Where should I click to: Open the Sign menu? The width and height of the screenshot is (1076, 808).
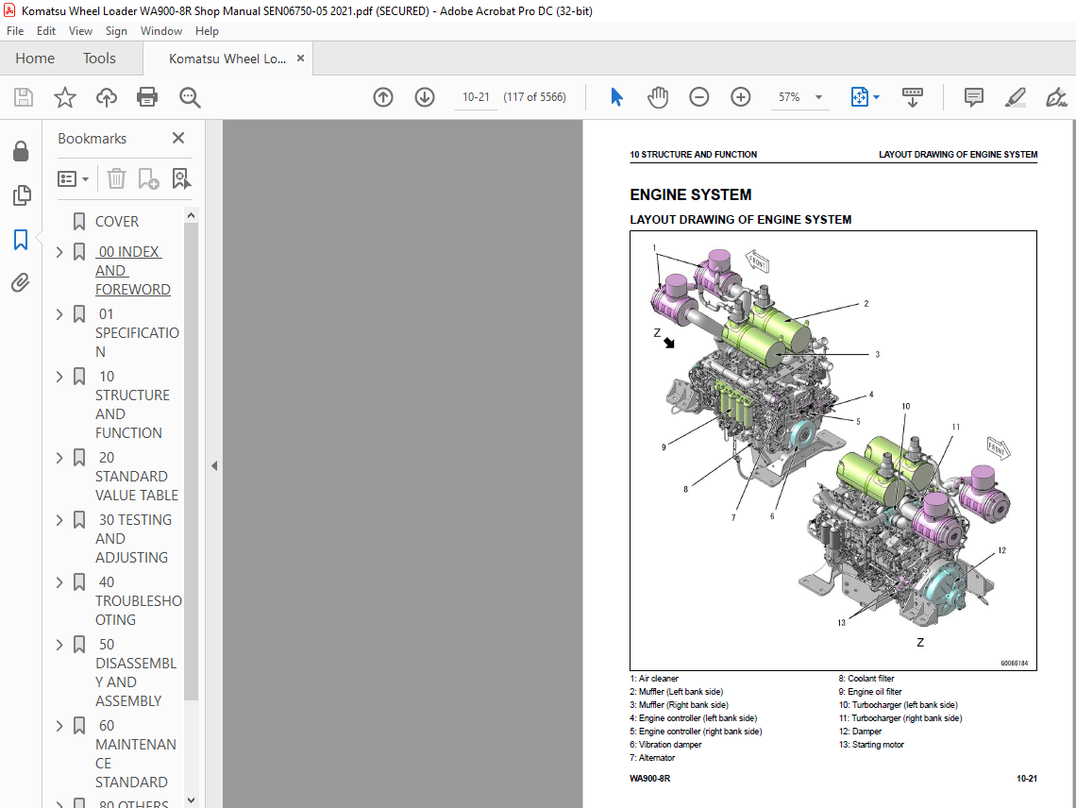[116, 31]
